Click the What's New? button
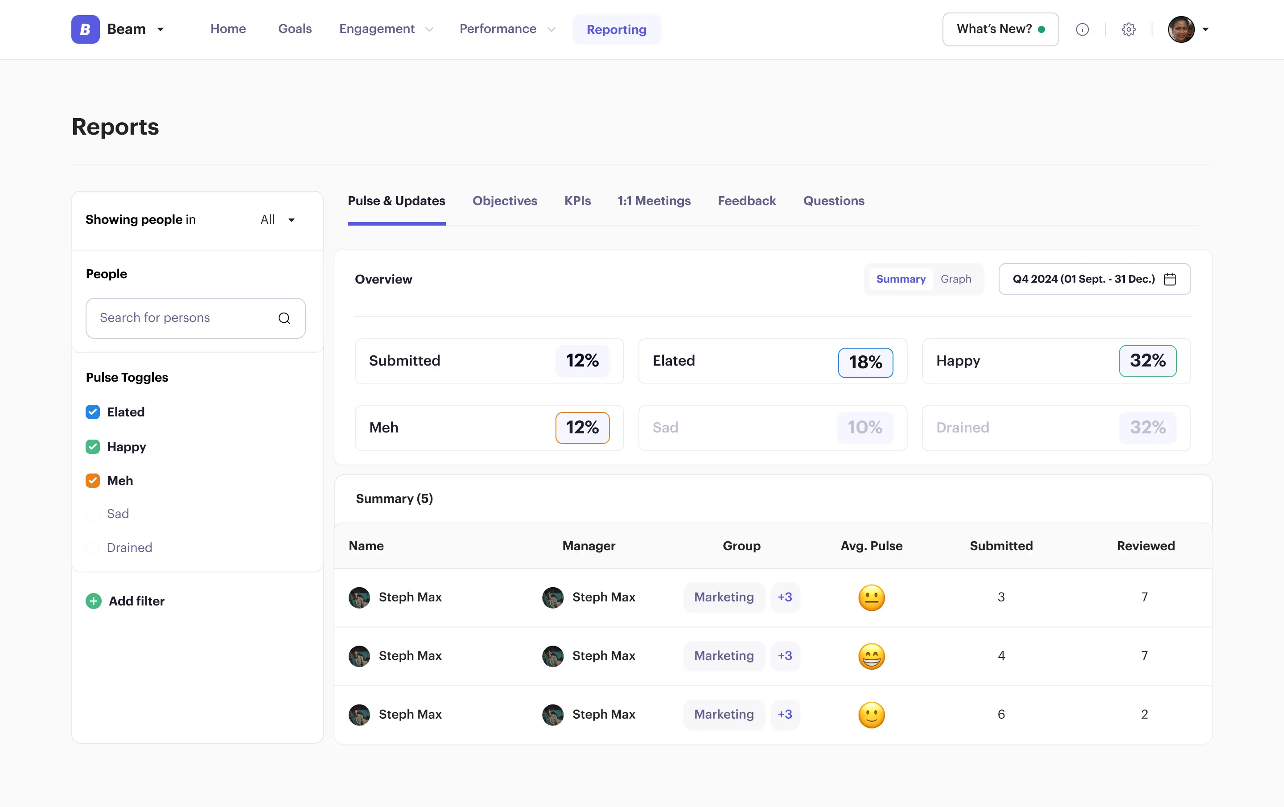Image resolution: width=1284 pixels, height=807 pixels. pyautogui.click(x=1000, y=29)
